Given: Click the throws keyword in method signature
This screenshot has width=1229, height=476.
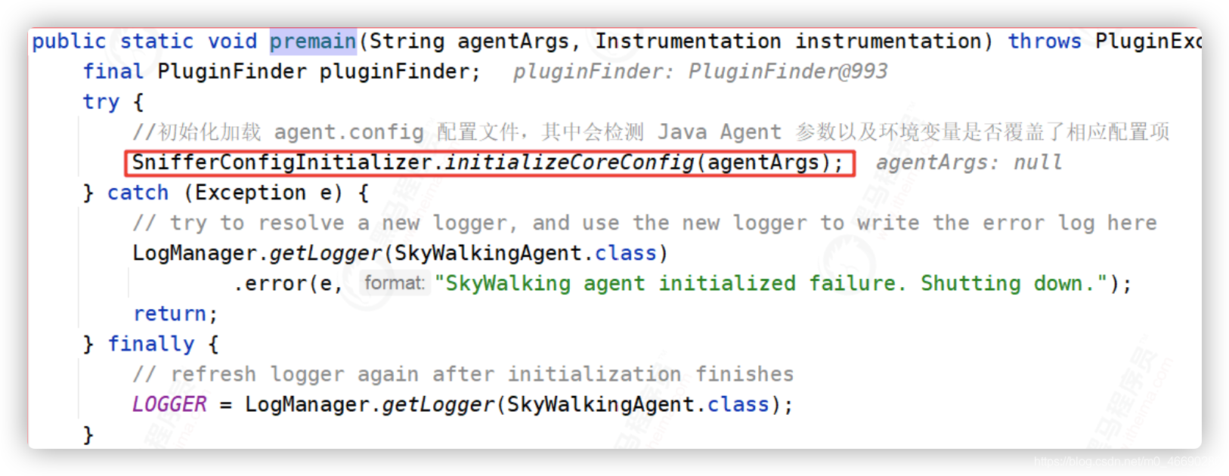Looking at the screenshot, I should pos(1045,41).
